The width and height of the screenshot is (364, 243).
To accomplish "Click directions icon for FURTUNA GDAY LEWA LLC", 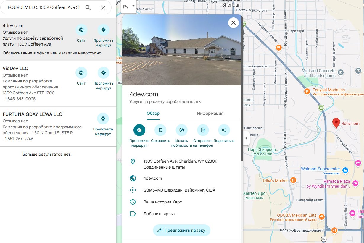I will (103, 119).
